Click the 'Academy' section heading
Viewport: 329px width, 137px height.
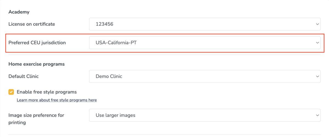point(19,12)
